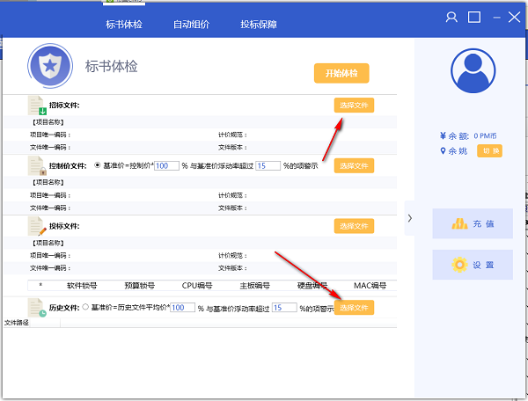This screenshot has height=401, width=528.
Task: Click the 控制价 percentage input field
Action: click(166, 165)
